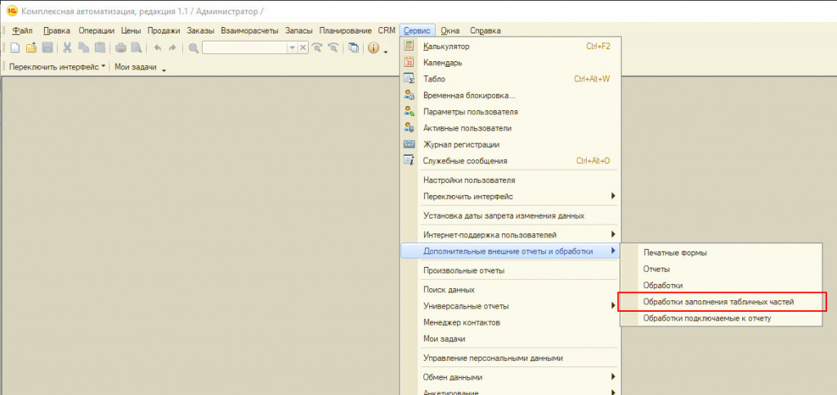Expand the toolbar search field dropdown arrow
The width and height of the screenshot is (837, 395).
[x=292, y=48]
